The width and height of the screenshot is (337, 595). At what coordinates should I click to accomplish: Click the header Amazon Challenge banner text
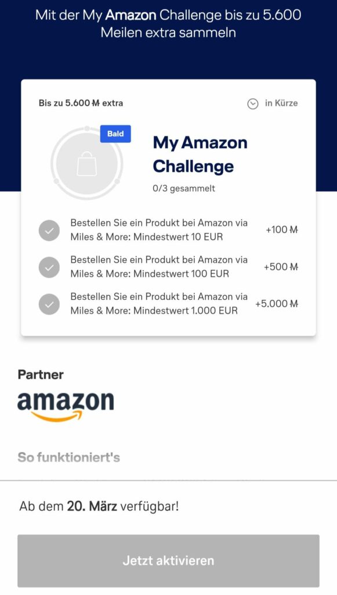(x=168, y=23)
